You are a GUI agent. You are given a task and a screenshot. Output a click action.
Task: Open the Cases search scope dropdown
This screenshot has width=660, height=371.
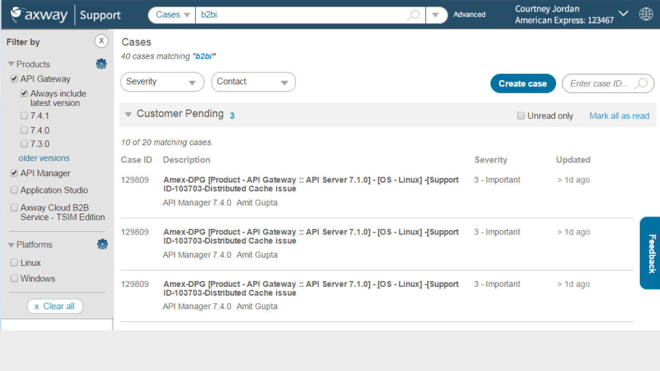(172, 15)
